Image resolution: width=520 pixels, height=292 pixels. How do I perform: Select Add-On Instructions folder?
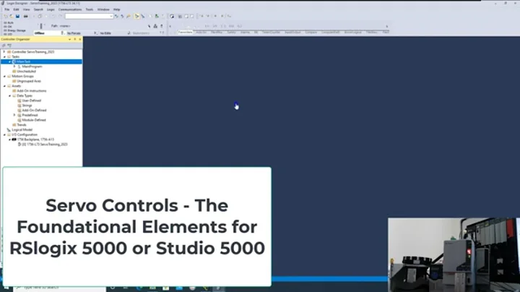[32, 91]
